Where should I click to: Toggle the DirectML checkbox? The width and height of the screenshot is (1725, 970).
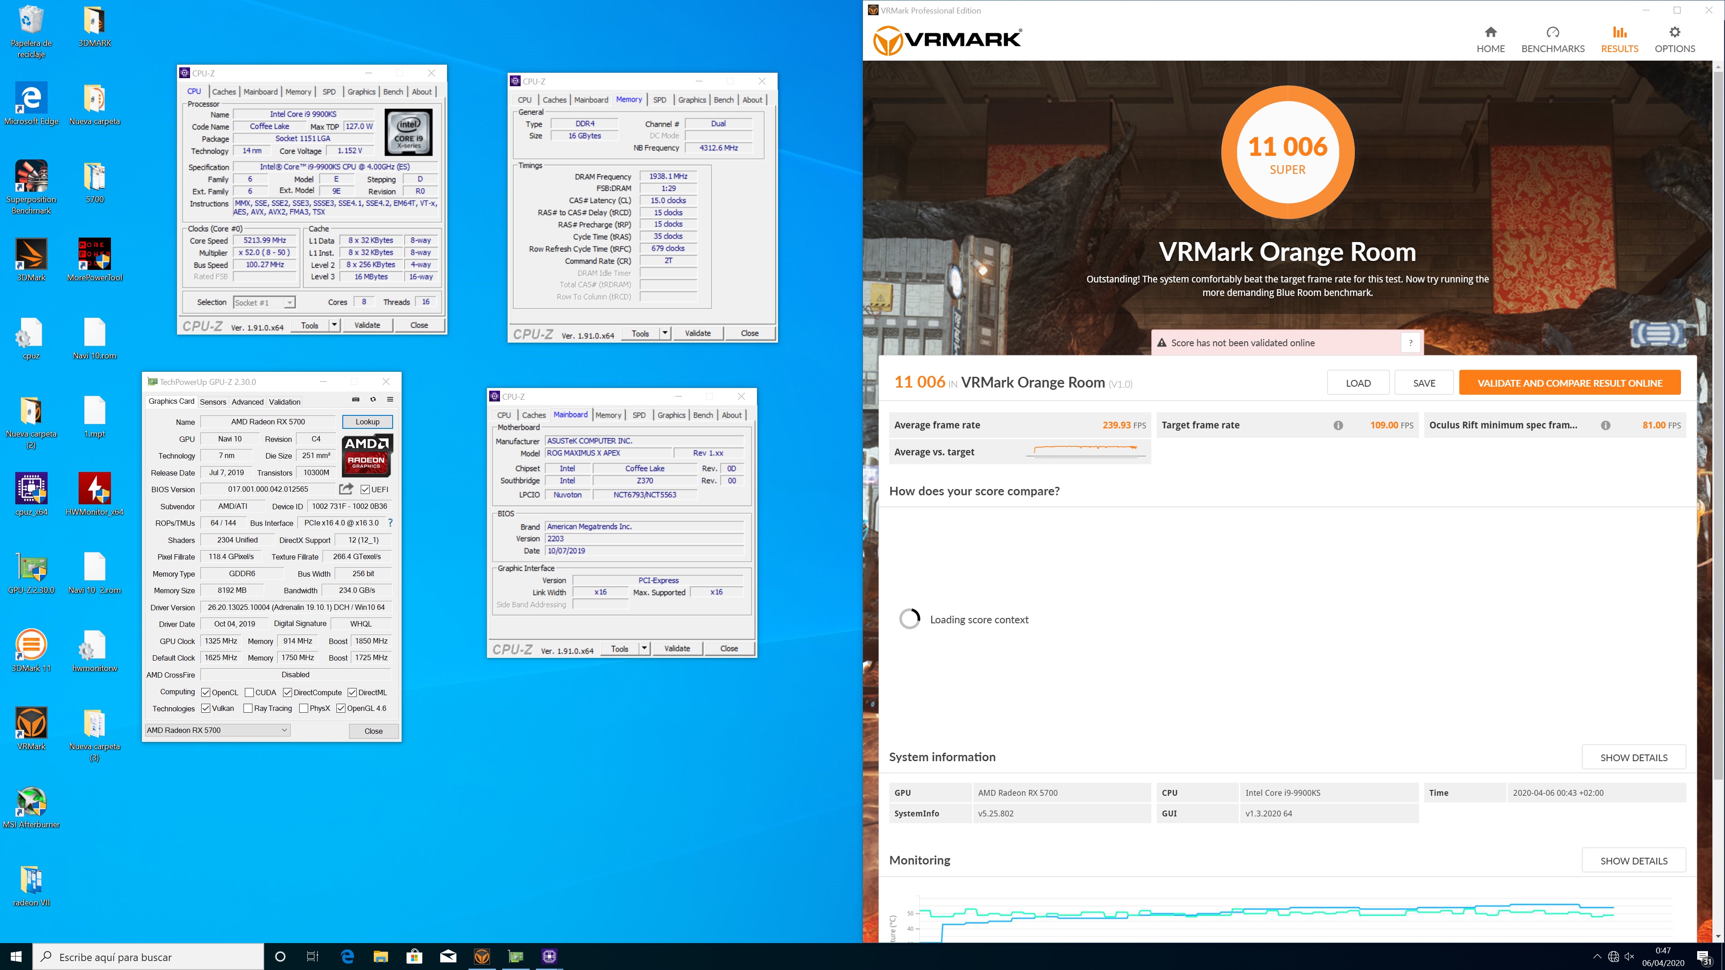(352, 692)
